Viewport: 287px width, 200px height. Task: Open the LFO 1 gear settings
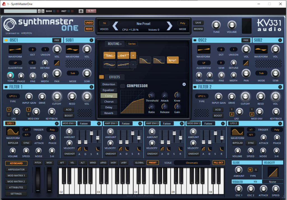(57, 123)
